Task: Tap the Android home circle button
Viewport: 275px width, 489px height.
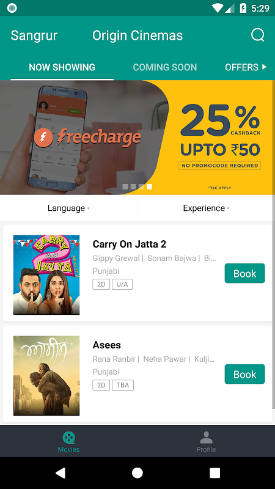Action: [x=137, y=472]
